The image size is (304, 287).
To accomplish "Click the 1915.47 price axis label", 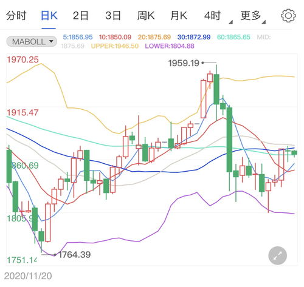I will pos(22,113).
